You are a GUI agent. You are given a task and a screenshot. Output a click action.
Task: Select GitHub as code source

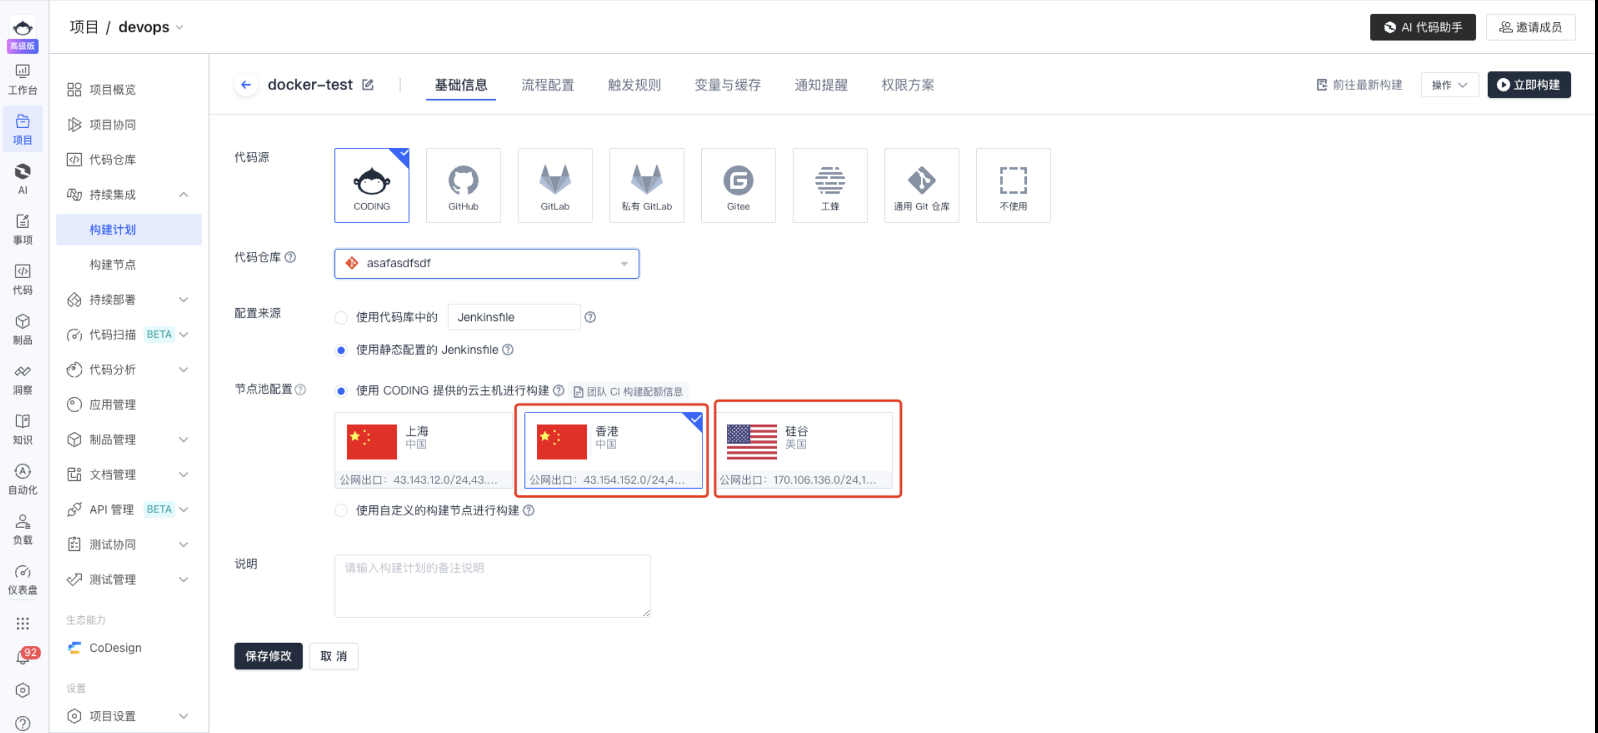(x=463, y=185)
